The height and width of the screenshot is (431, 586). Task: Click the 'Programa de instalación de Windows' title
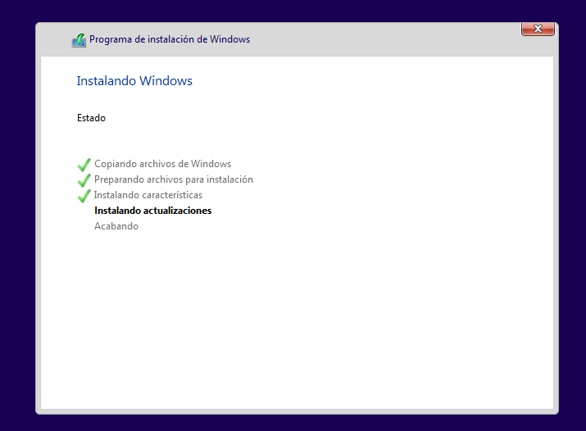[x=170, y=39]
